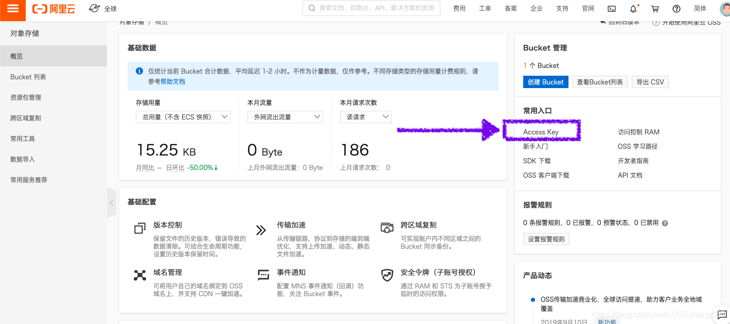730x324 pixels.
Task: Open the storage usage type dropdown
Action: point(183,117)
